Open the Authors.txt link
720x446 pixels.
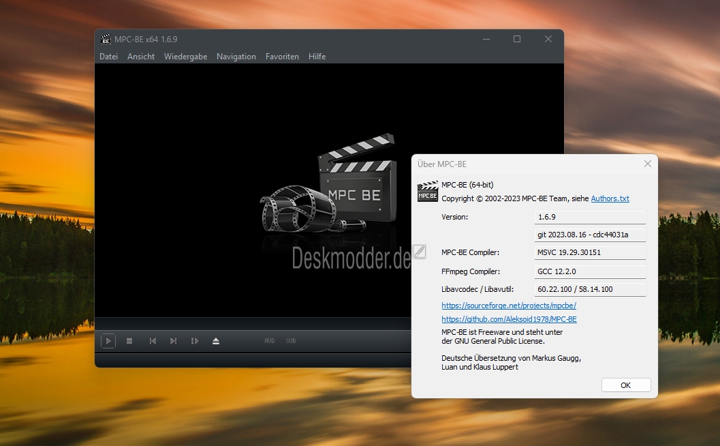coord(610,198)
